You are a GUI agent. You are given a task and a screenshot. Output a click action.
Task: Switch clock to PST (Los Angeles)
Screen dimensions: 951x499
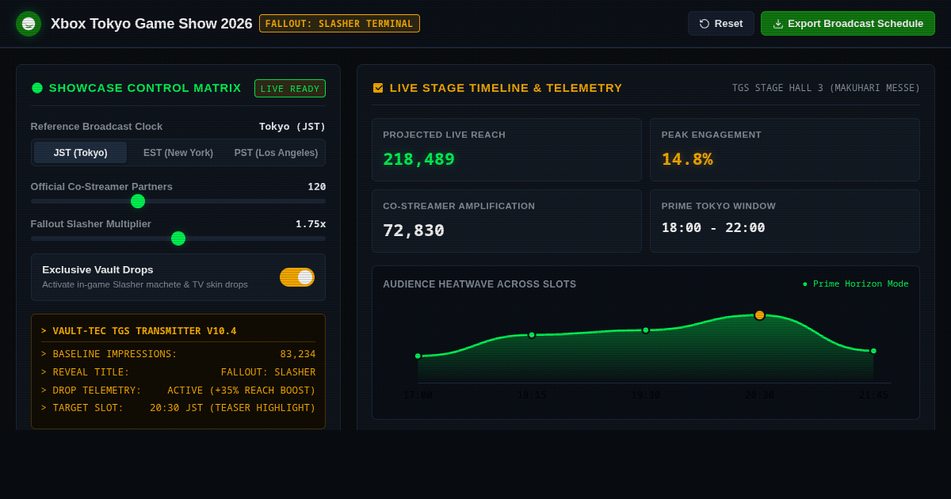[x=276, y=153]
